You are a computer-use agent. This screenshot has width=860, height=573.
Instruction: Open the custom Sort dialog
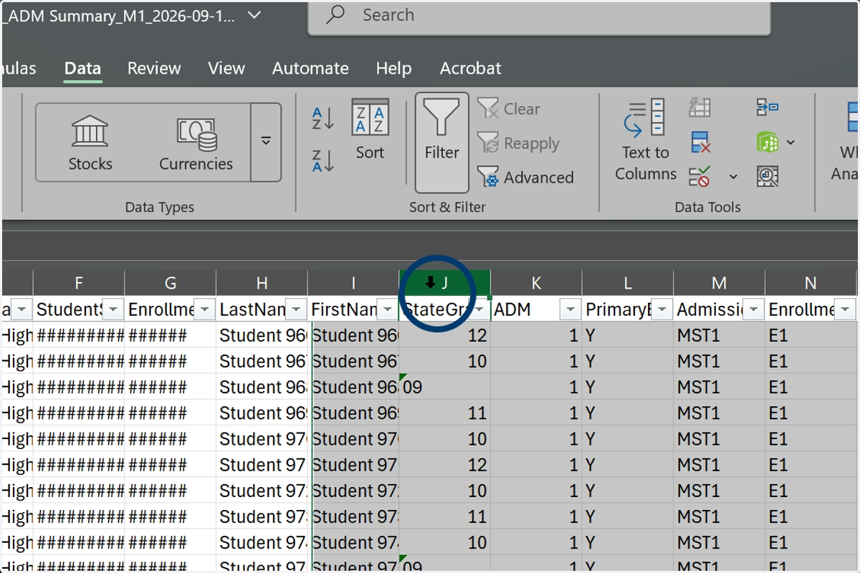pyautogui.click(x=370, y=130)
